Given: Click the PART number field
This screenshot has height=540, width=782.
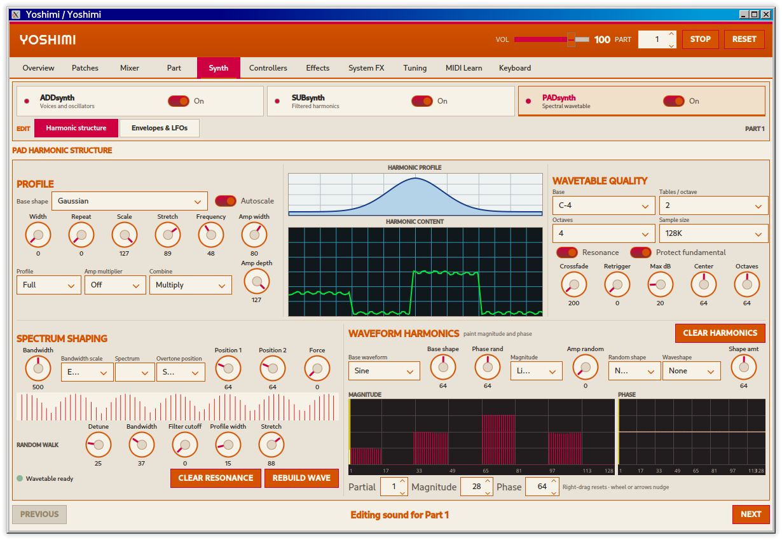Looking at the screenshot, I should click(x=658, y=39).
